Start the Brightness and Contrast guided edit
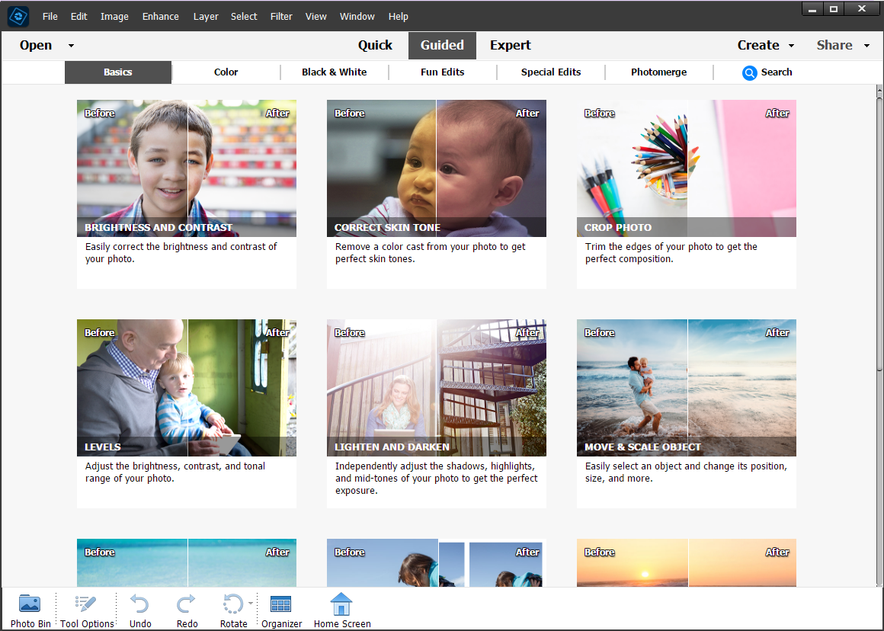Screen dimensions: 884x631 [x=186, y=168]
